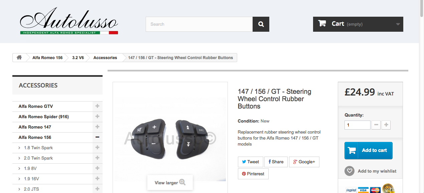424x193 pixels.
Task: Open Alfa Romeo 147 category link
Action: click(x=35, y=127)
